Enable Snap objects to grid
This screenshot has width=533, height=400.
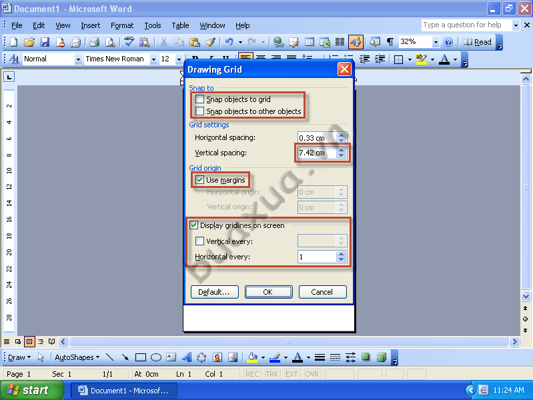[200, 99]
